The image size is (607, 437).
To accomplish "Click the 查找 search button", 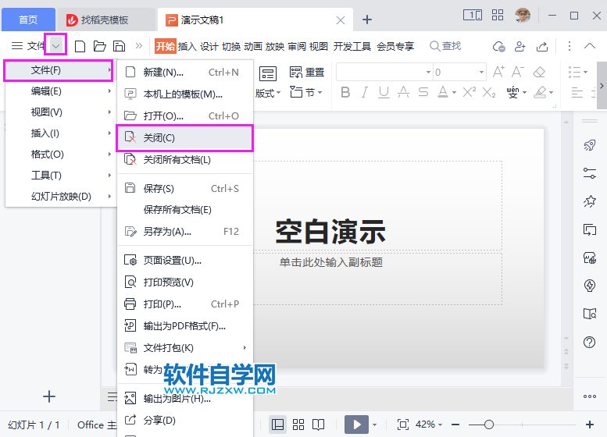I will [445, 46].
